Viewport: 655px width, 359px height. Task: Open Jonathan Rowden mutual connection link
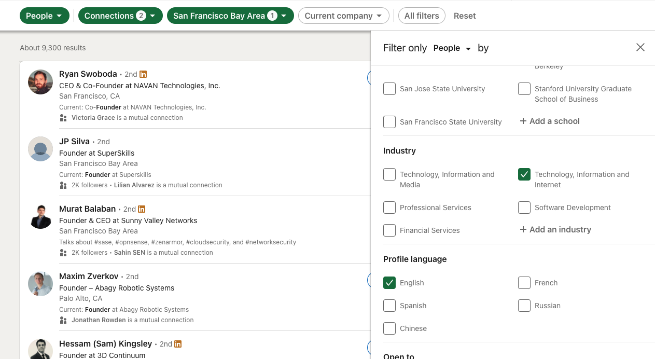(x=99, y=320)
